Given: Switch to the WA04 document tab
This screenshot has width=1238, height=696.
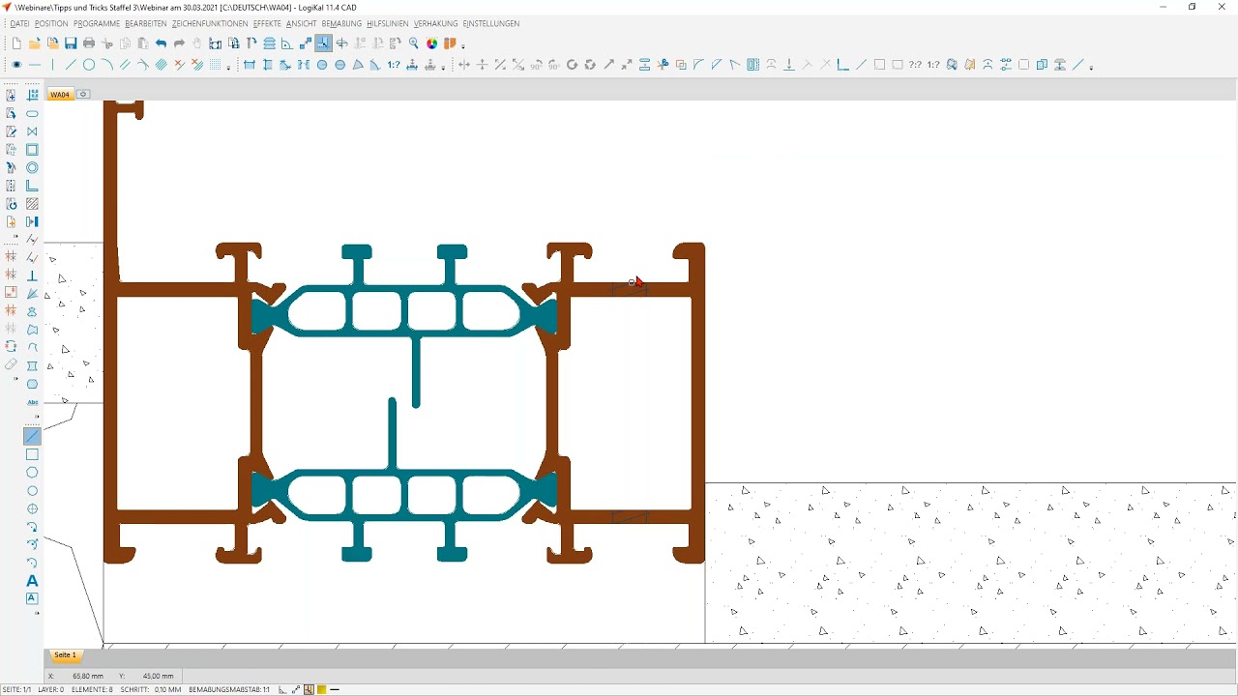Looking at the screenshot, I should [x=61, y=95].
